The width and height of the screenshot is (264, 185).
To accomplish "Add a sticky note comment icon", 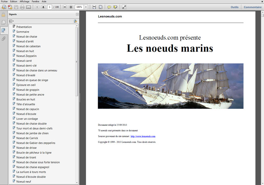I will (x=109, y=7).
